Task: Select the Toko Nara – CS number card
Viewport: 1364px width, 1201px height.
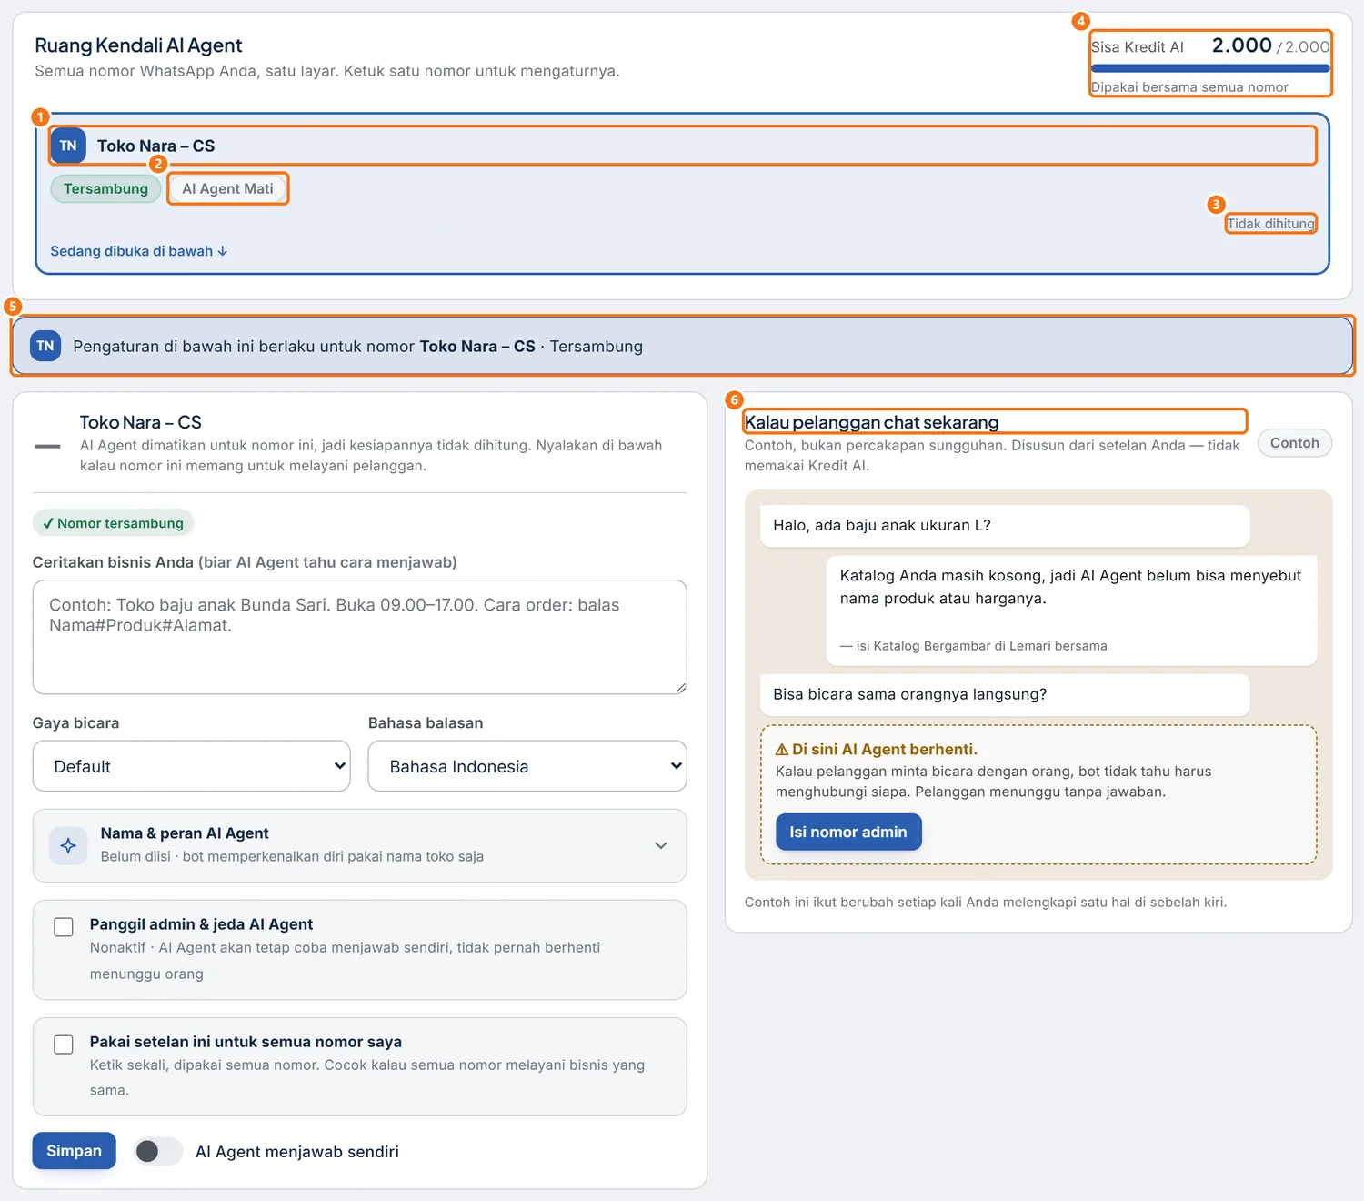Action: (x=682, y=194)
